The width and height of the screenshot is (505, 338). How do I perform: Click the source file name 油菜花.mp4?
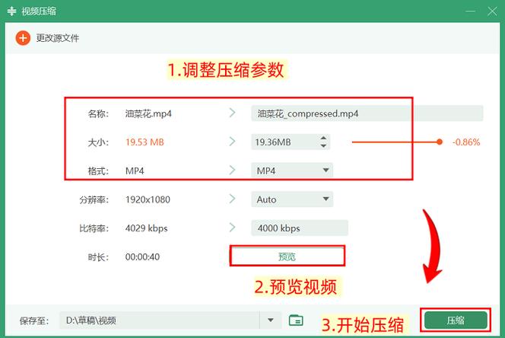[148, 113]
